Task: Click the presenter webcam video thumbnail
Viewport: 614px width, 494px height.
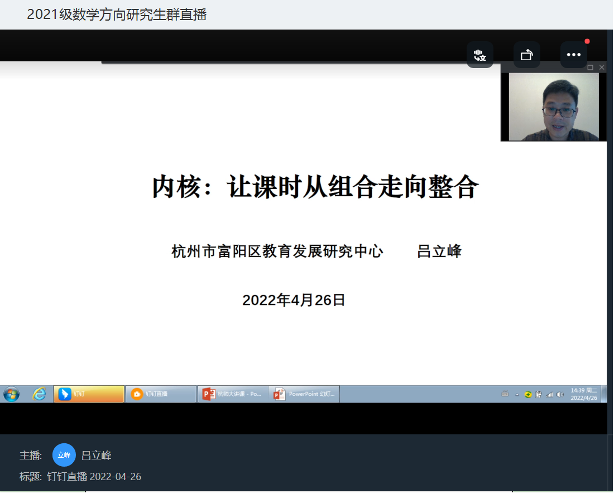Action: [x=554, y=106]
